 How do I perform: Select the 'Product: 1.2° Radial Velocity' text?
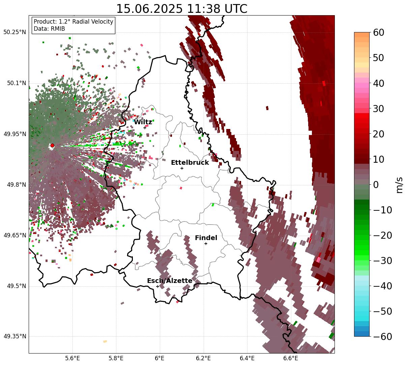click(74, 22)
